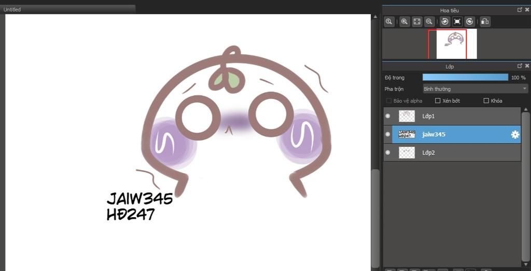Click the Hoa tiêu panel title
This screenshot has height=271, width=531.
coord(450,10)
